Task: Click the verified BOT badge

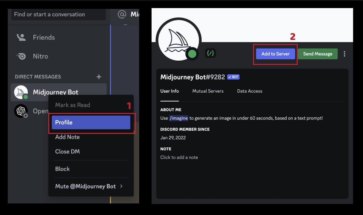Action: click(233, 77)
